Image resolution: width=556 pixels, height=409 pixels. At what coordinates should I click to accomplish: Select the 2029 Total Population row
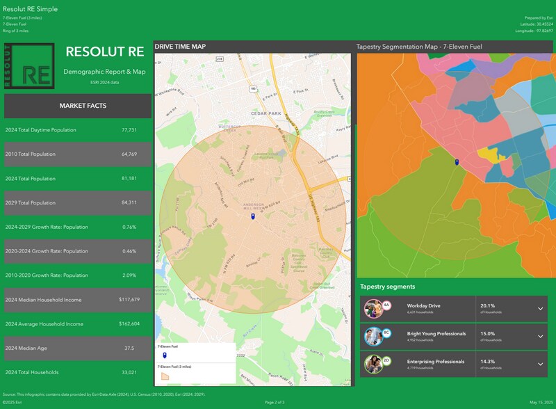point(77,202)
